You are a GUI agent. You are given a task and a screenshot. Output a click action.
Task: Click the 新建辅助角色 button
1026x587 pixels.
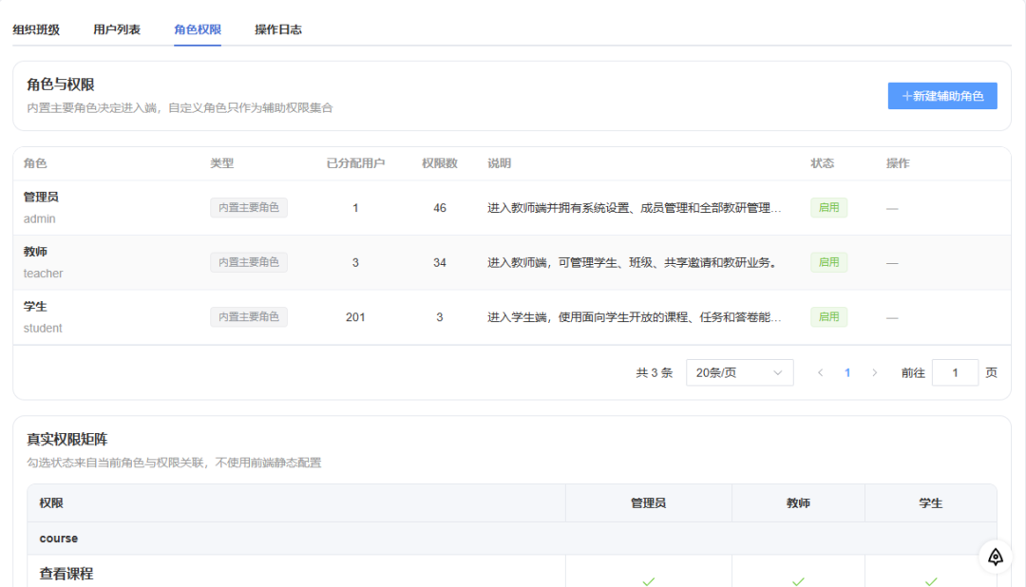point(942,96)
